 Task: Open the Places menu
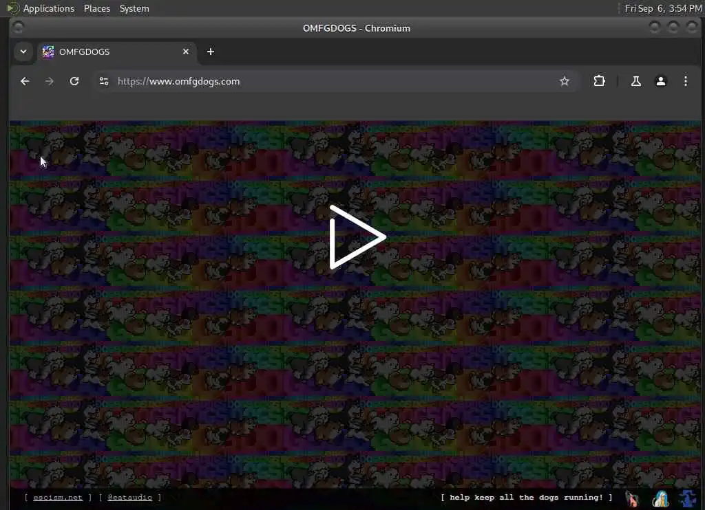click(96, 8)
